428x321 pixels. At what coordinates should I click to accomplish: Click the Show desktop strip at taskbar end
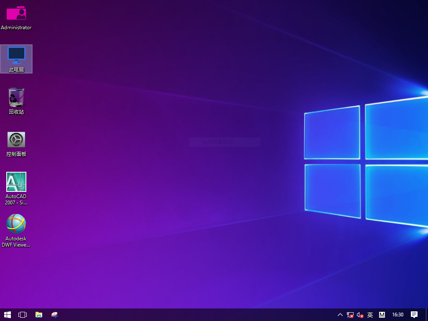[427, 315]
